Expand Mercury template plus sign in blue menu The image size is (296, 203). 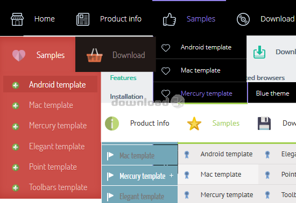[171, 176]
